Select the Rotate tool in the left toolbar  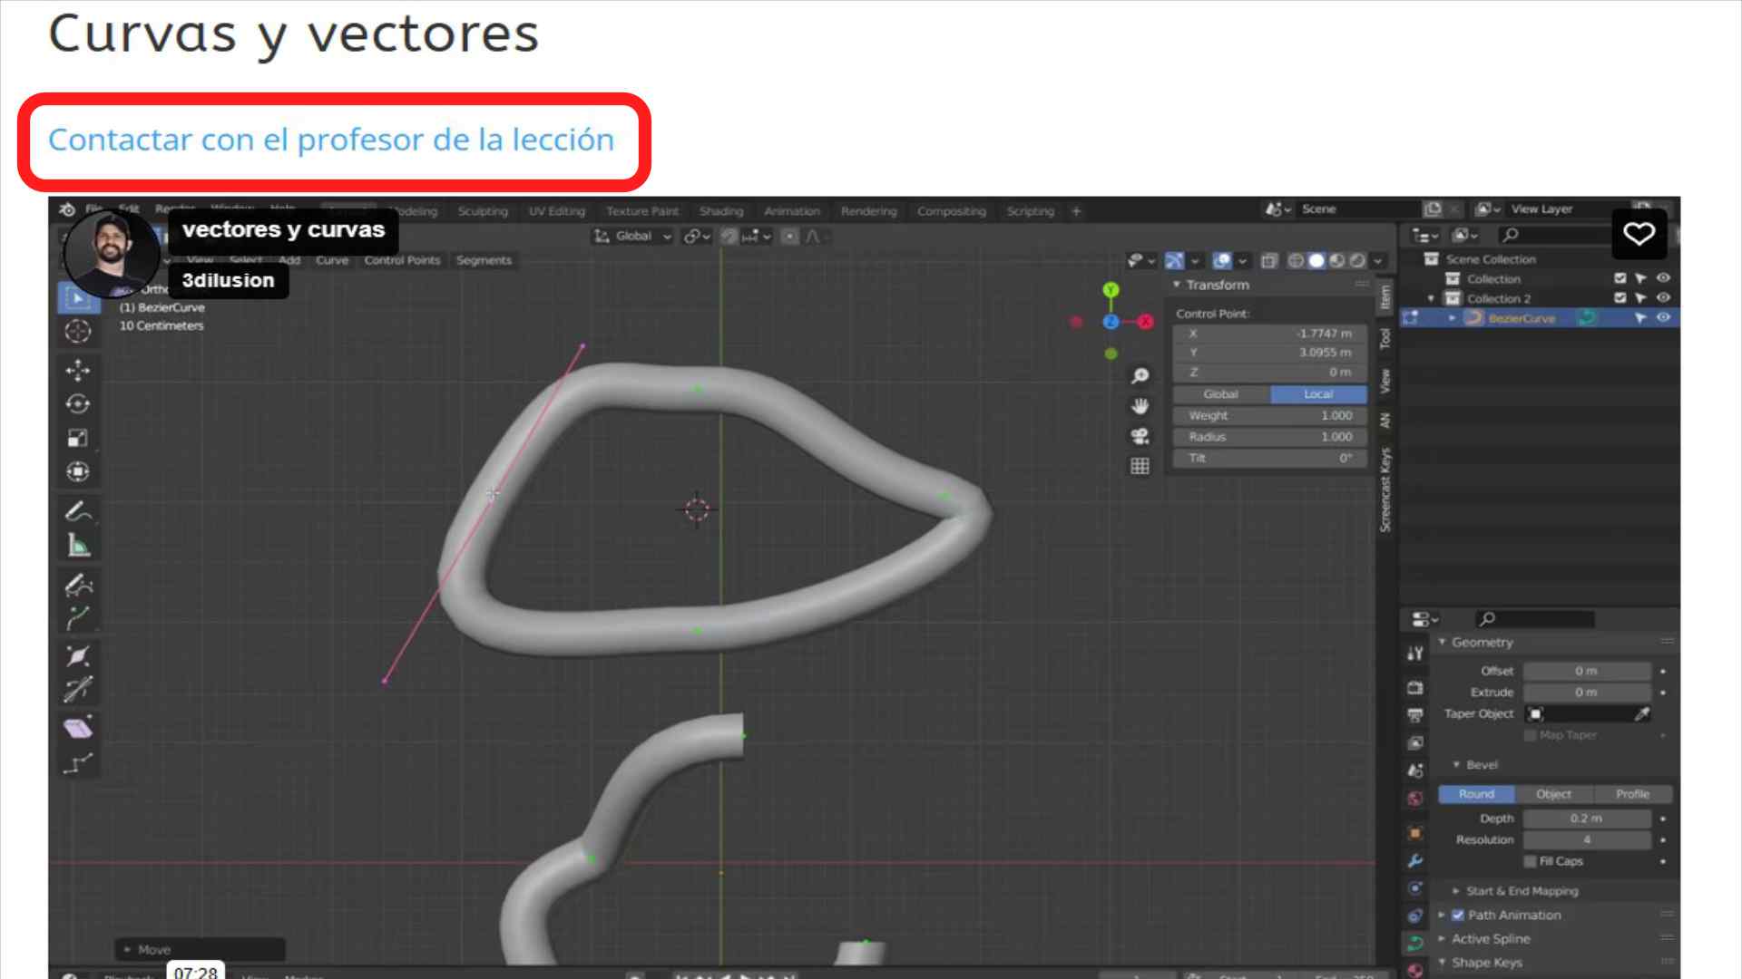click(x=78, y=404)
